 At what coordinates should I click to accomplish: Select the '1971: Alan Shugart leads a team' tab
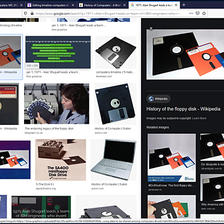(x=154, y=5)
